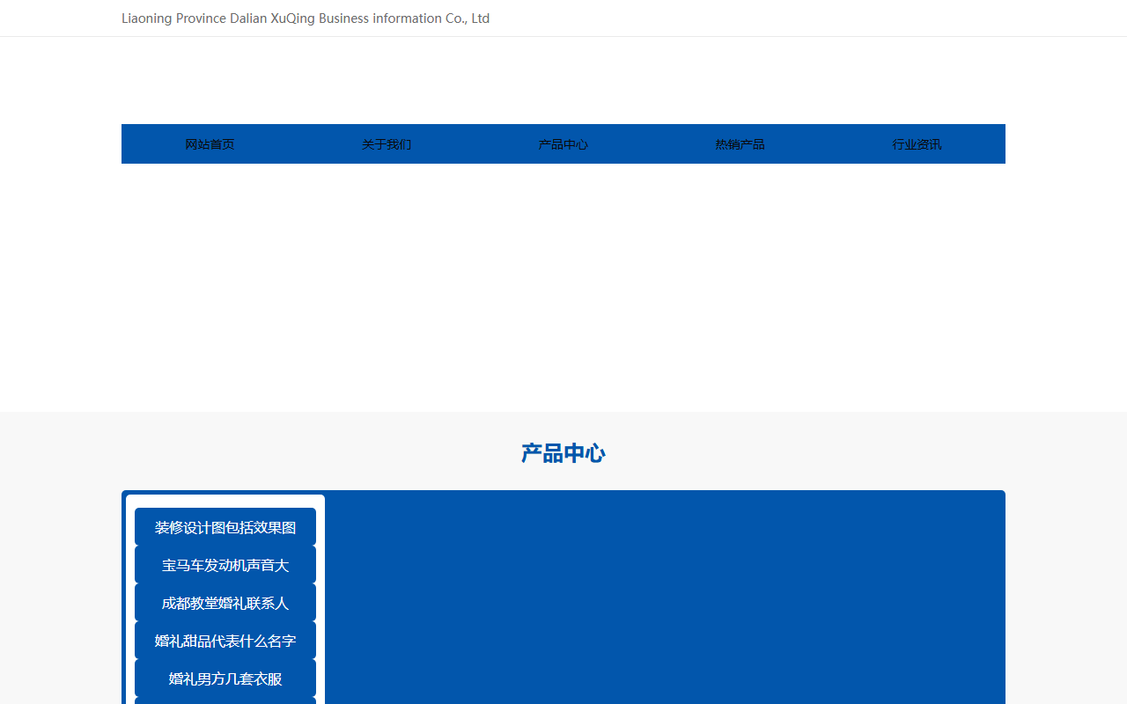Visit 行业资讯 section
The image size is (1127, 704).
917,144
